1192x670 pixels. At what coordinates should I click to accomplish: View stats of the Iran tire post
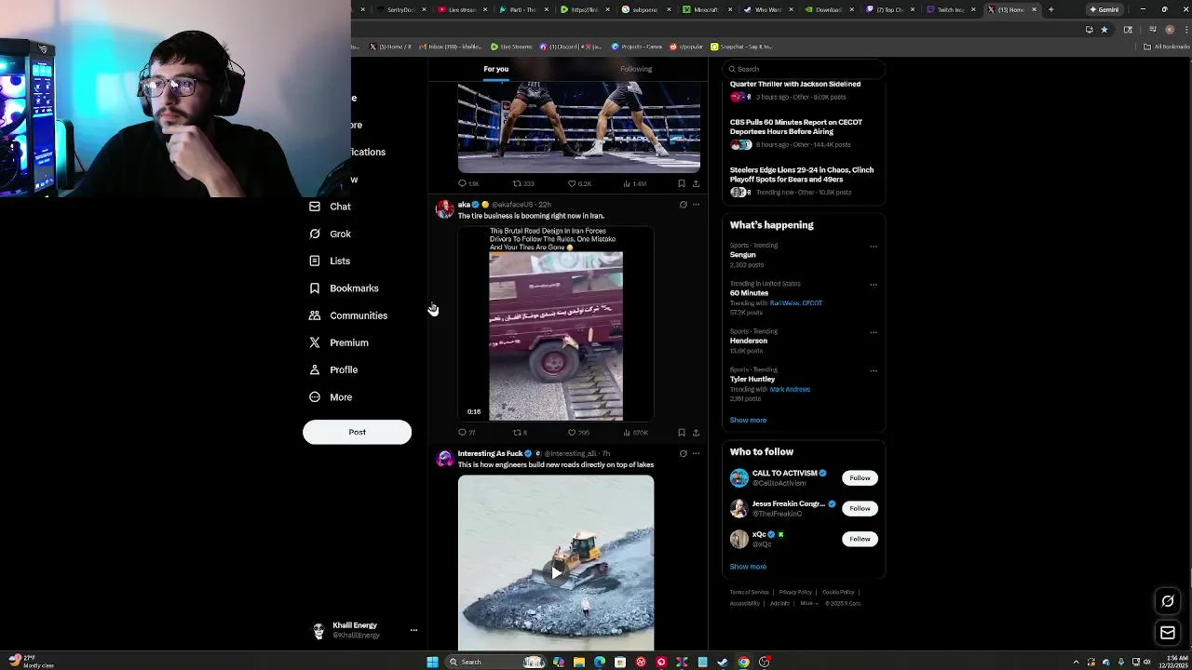click(x=635, y=433)
